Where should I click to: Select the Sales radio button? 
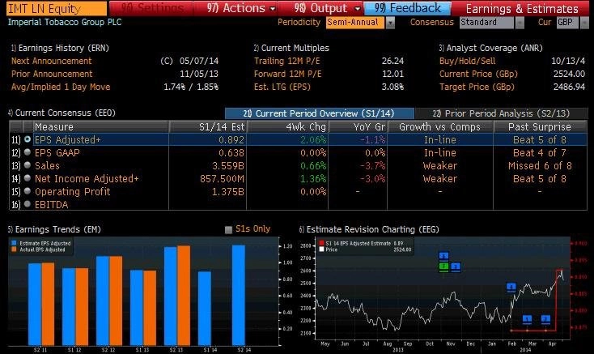click(x=28, y=165)
